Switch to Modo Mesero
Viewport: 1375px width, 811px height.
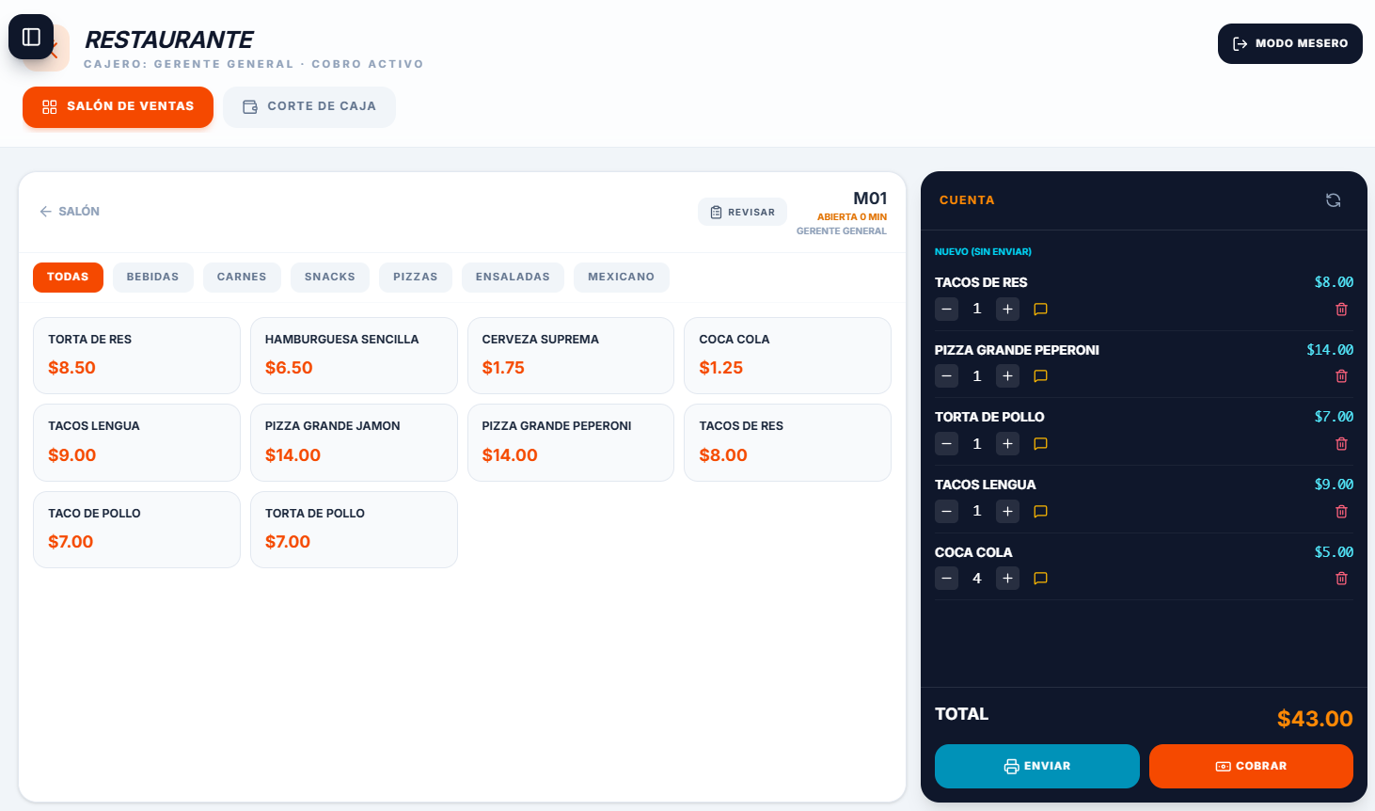(x=1290, y=43)
